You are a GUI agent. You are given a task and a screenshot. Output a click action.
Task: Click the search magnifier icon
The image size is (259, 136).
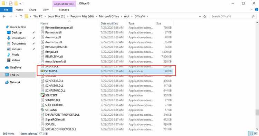253,17
